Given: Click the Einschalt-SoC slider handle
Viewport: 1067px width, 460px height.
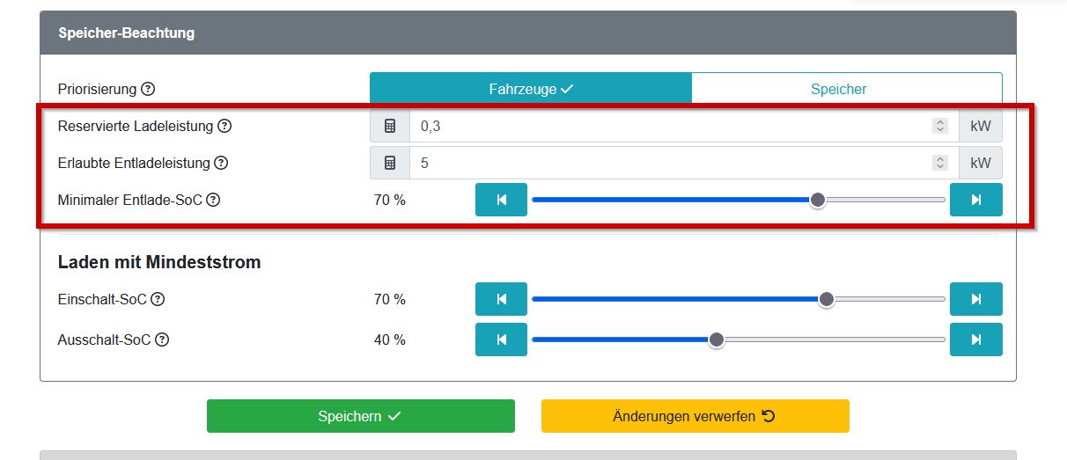Looking at the screenshot, I should click(826, 299).
